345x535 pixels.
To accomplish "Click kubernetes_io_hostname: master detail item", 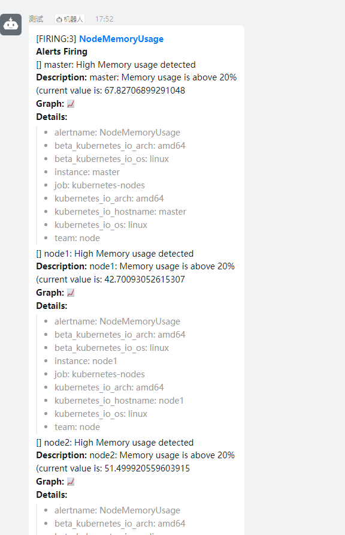I will (120, 212).
